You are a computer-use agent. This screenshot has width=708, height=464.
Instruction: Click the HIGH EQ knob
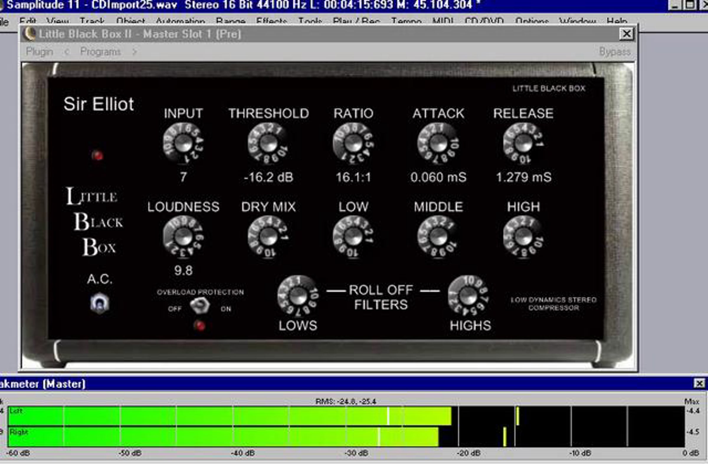(523, 237)
